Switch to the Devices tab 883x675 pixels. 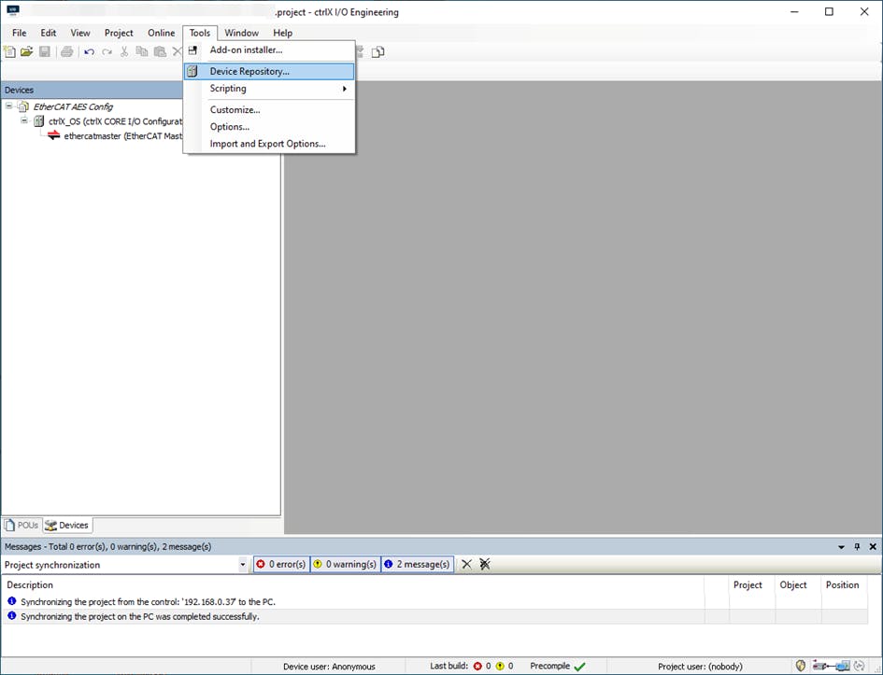pyautogui.click(x=67, y=525)
